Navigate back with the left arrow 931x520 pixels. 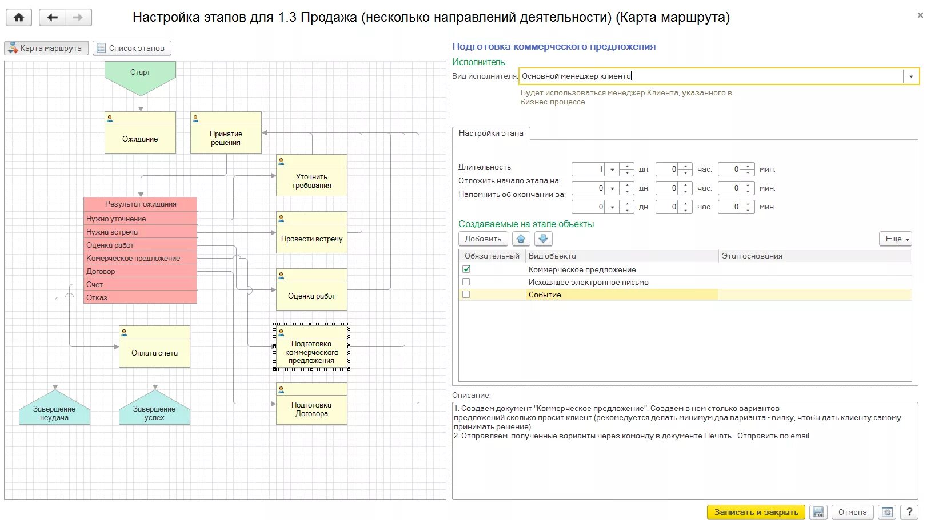click(x=53, y=18)
